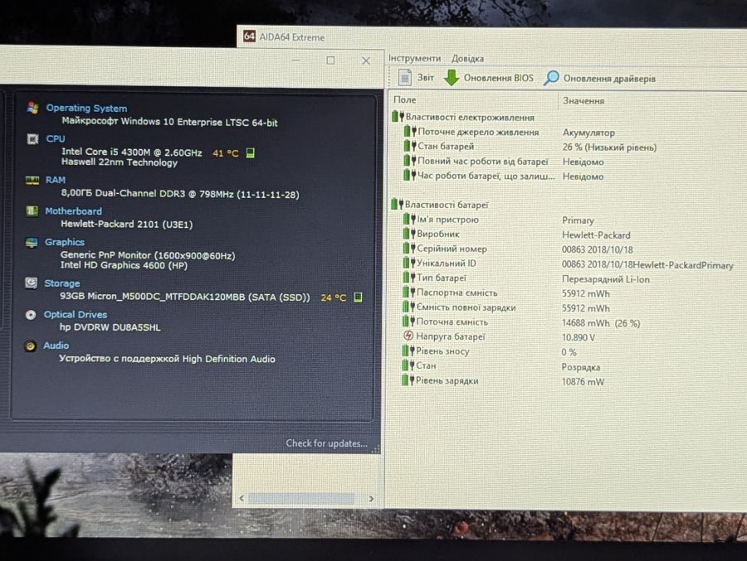
Task: Click the Audio heading
Action: [x=56, y=346]
